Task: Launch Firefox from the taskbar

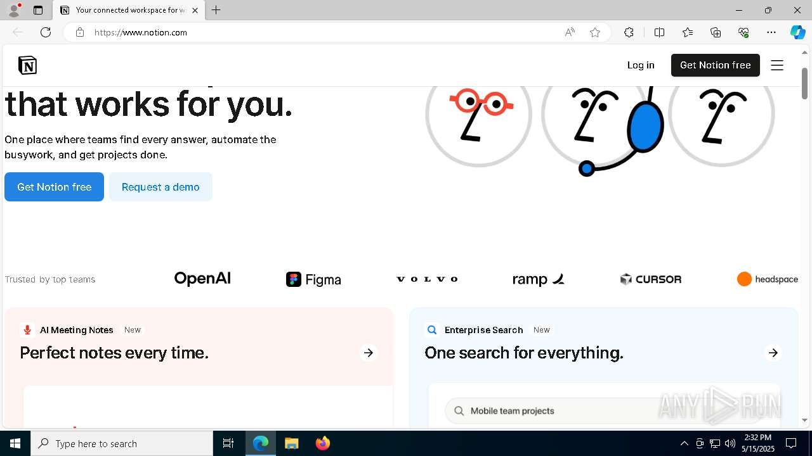Action: coord(323,443)
